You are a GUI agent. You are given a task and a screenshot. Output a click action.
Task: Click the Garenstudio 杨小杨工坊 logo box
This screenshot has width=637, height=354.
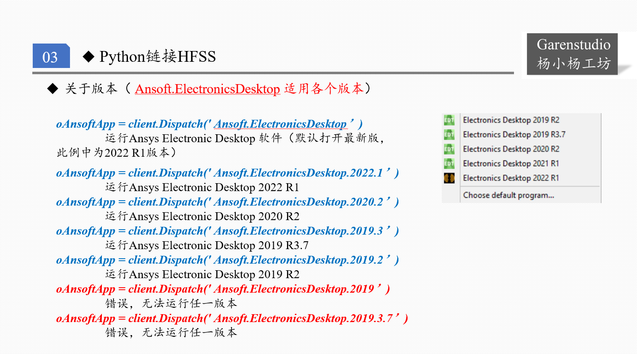coord(572,54)
